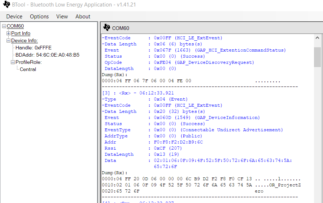Click the first dump row 04 FF 06 7F
323x203 pixels.
[191, 81]
